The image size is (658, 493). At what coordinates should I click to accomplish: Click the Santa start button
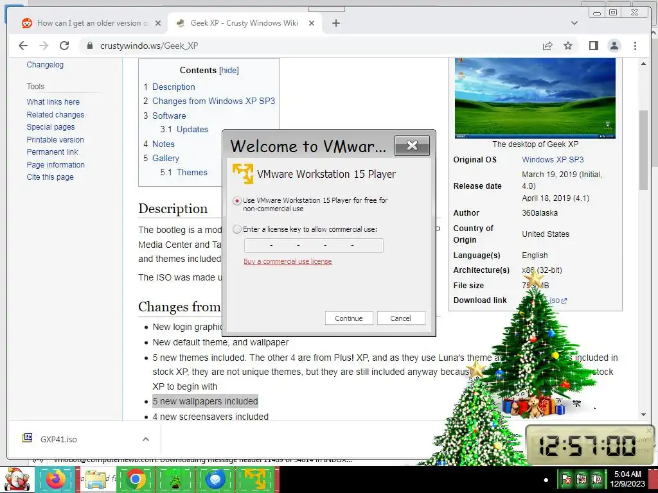16,480
